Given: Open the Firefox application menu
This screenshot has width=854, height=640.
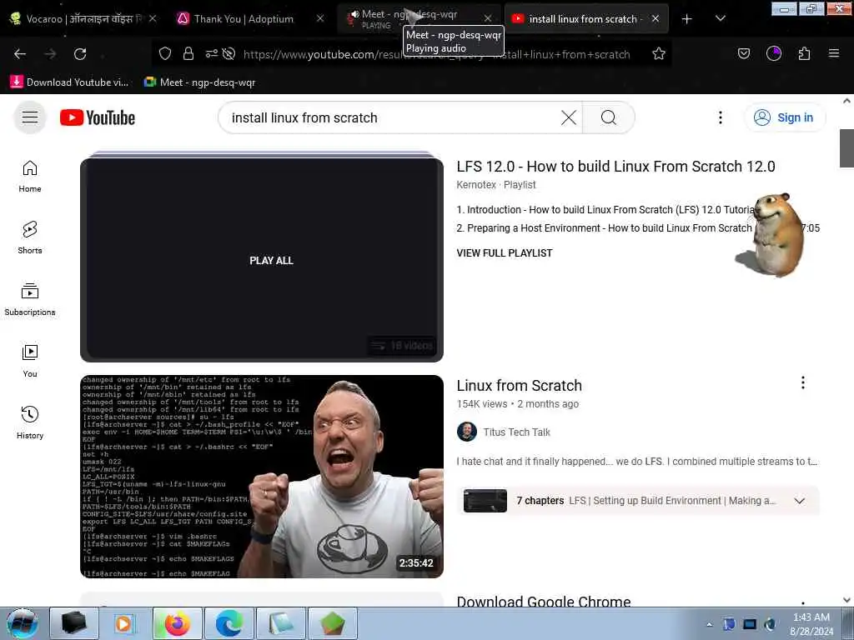Looking at the screenshot, I should tap(833, 53).
